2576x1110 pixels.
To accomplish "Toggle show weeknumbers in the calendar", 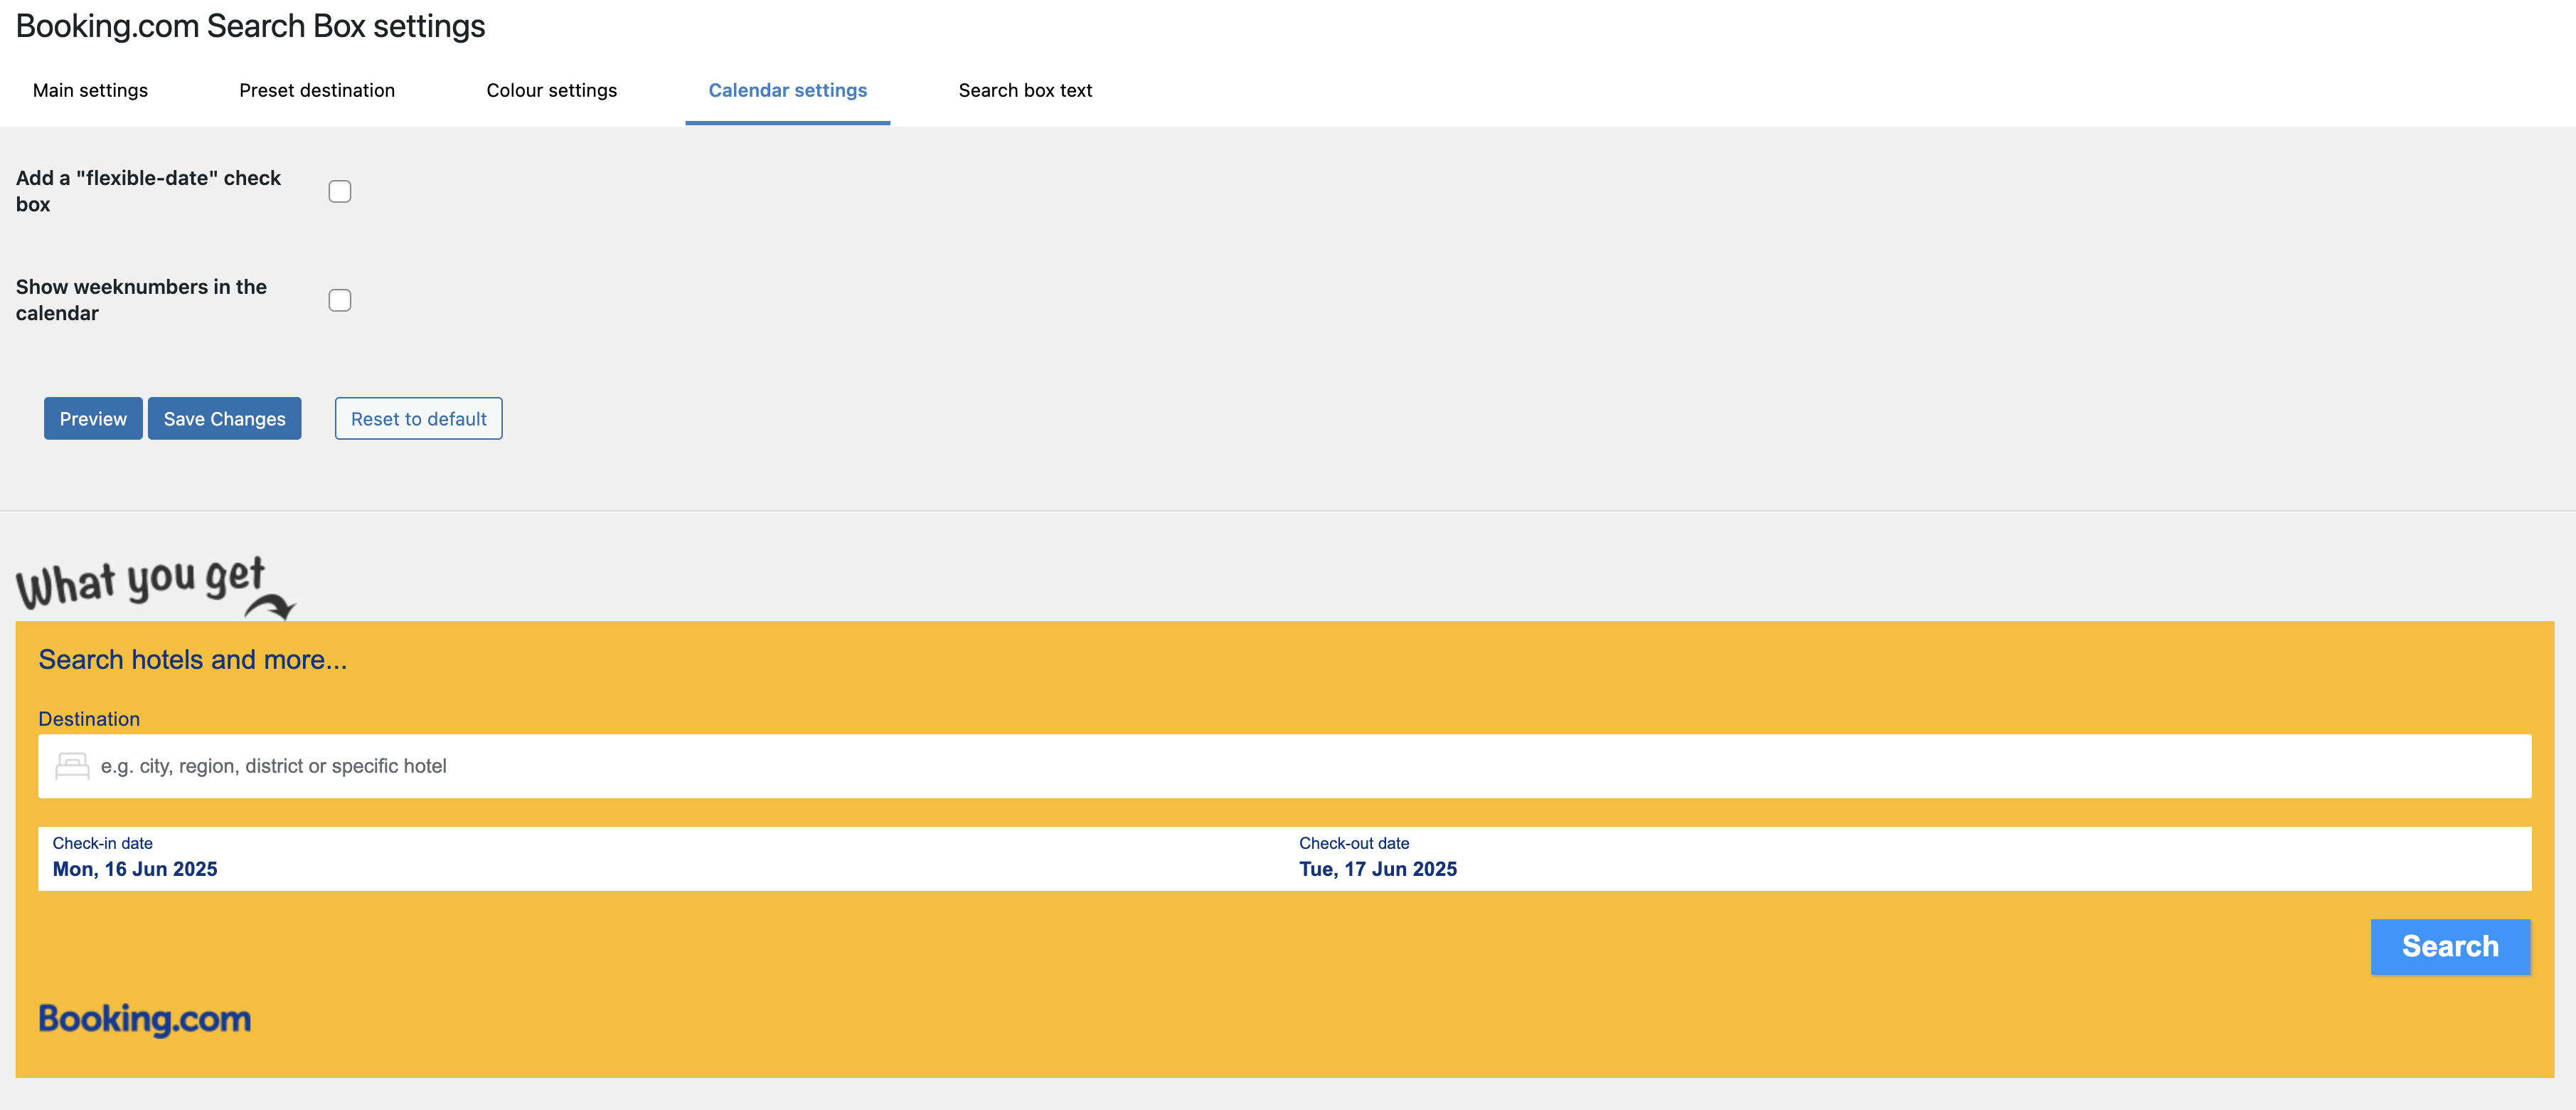I will 340,300.
